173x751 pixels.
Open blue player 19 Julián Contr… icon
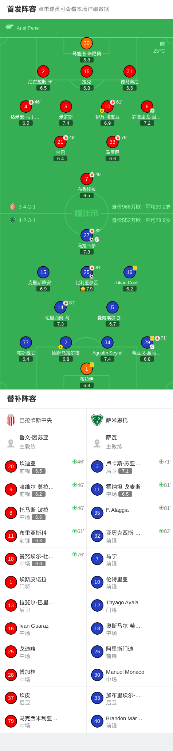coord(130,272)
